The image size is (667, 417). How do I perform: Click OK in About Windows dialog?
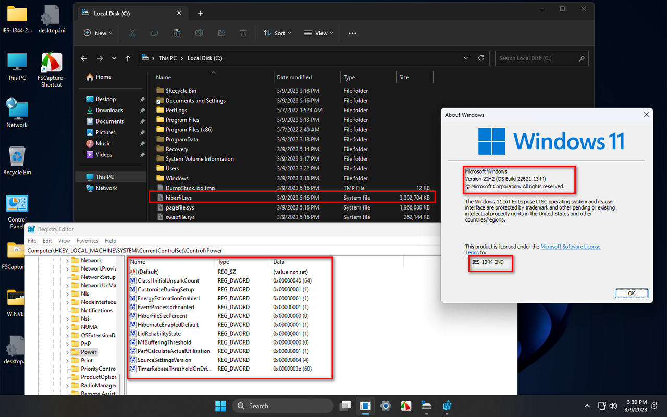tap(631, 293)
